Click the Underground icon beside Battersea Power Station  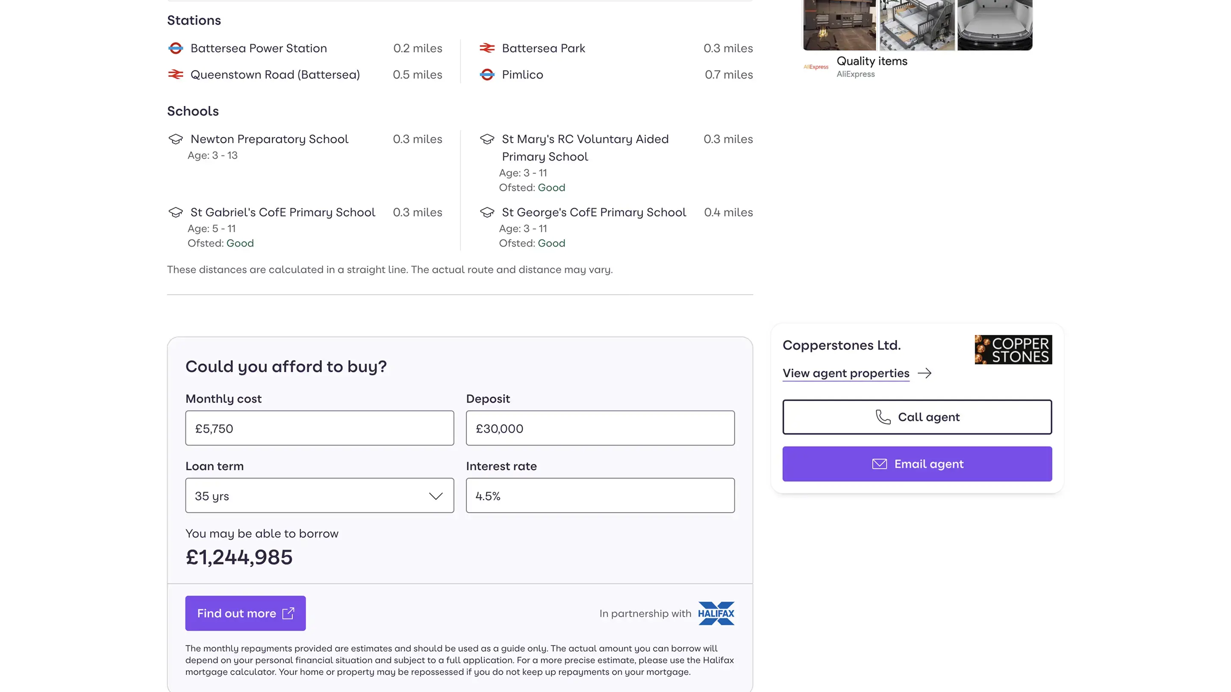(x=175, y=48)
